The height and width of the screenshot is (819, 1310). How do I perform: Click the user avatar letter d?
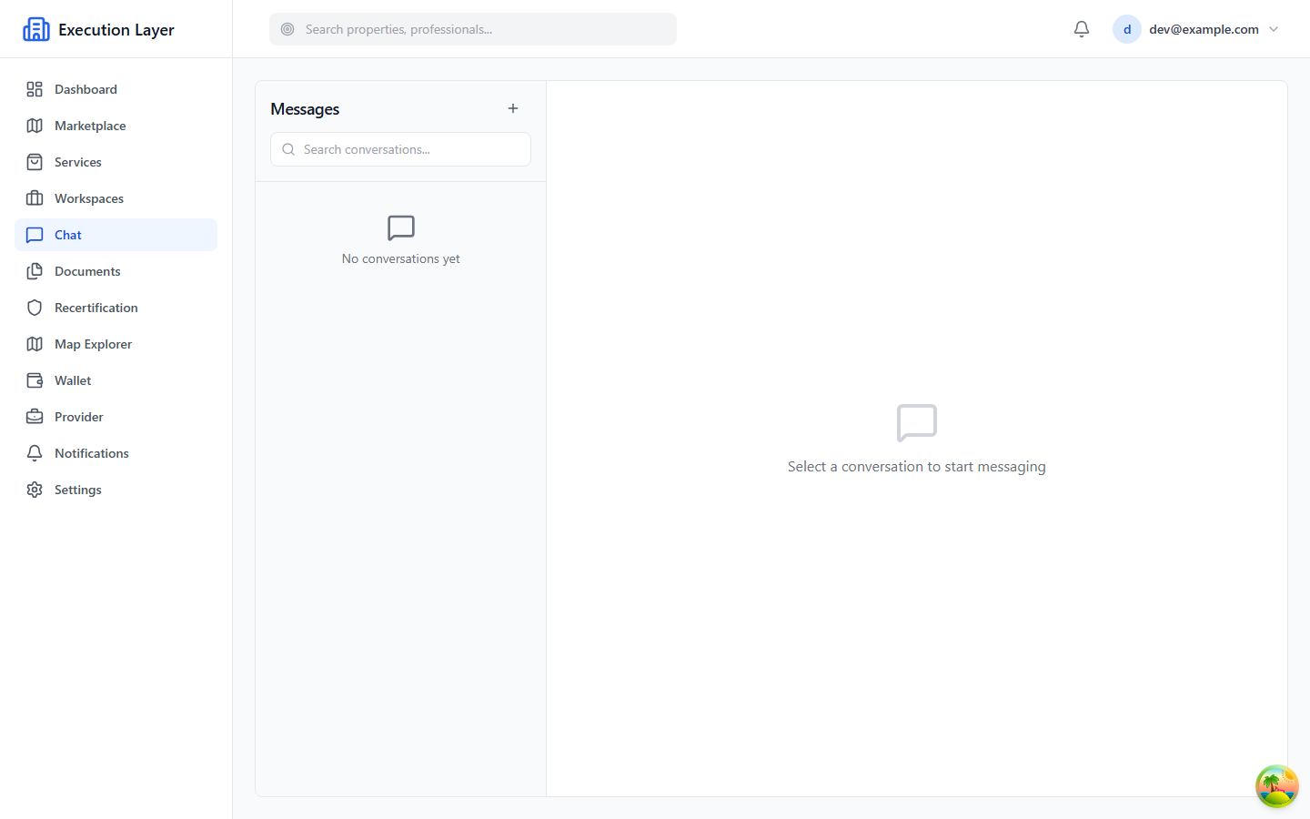[x=1127, y=29]
